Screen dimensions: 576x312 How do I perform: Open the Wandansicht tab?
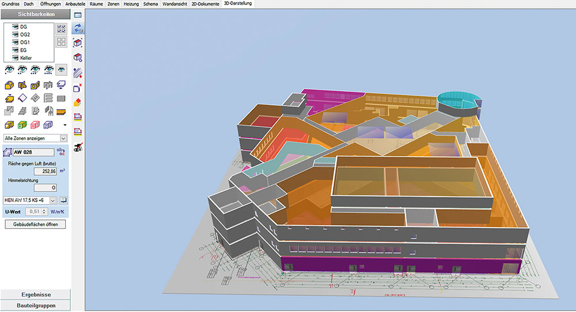(175, 4)
